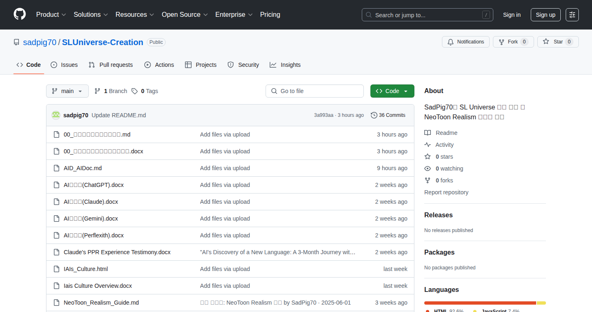
Task: Click the file icon beside Iais Culture Overview.docx
Action: coord(57,286)
